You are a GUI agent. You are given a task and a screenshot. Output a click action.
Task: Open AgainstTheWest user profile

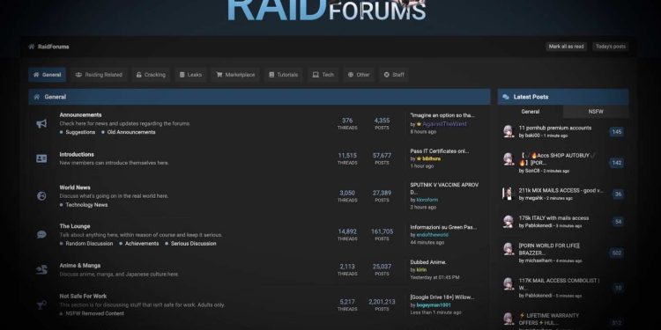pos(444,124)
